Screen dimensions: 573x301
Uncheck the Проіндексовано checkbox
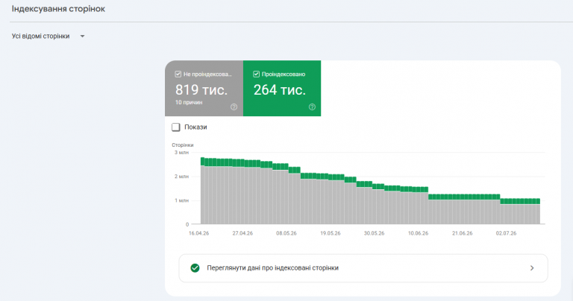click(256, 74)
